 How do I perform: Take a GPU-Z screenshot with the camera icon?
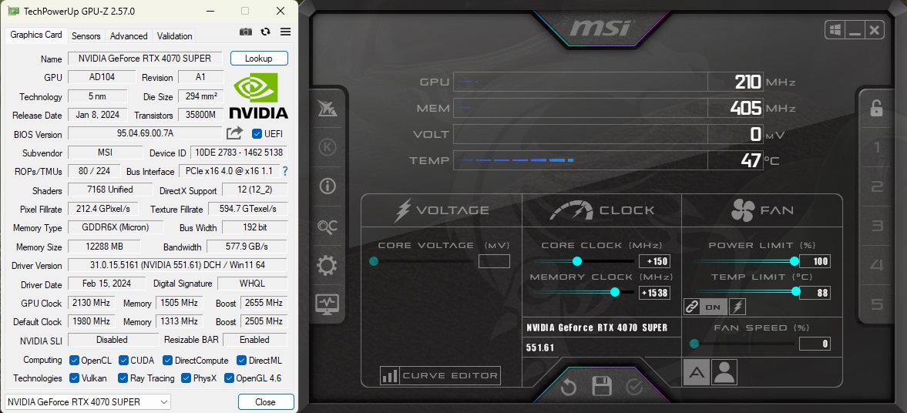click(x=246, y=32)
